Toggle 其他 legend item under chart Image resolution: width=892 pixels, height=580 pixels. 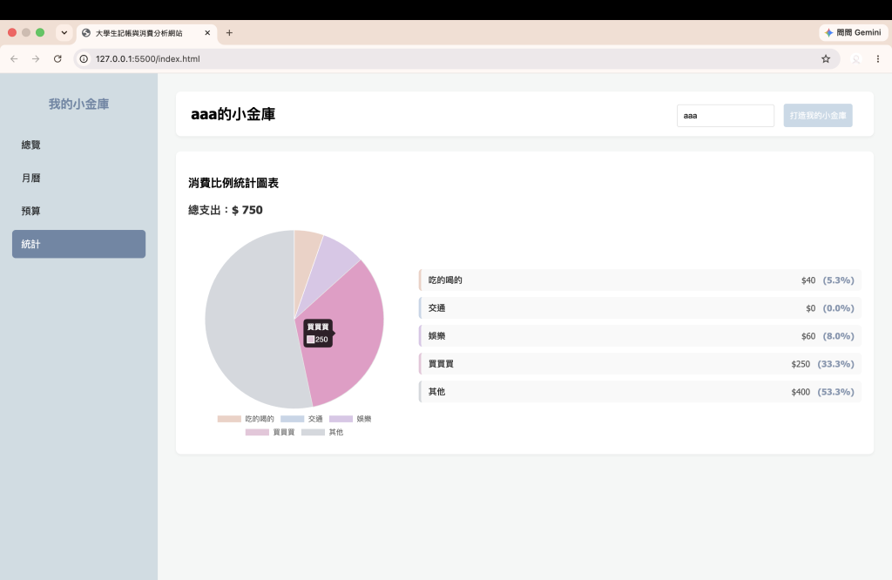[322, 432]
